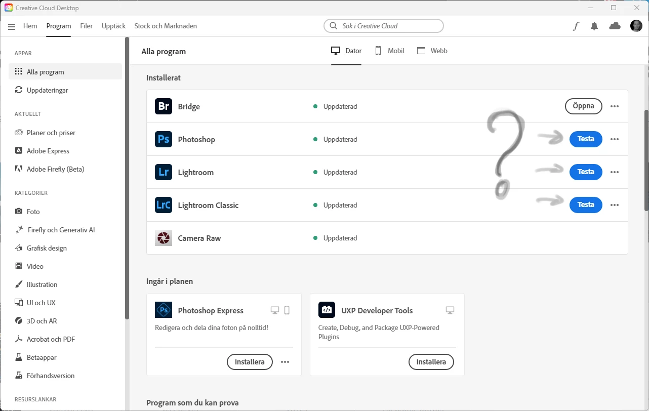Click the main content vertical scrollbar
The height and width of the screenshot is (411, 649).
(x=645, y=159)
